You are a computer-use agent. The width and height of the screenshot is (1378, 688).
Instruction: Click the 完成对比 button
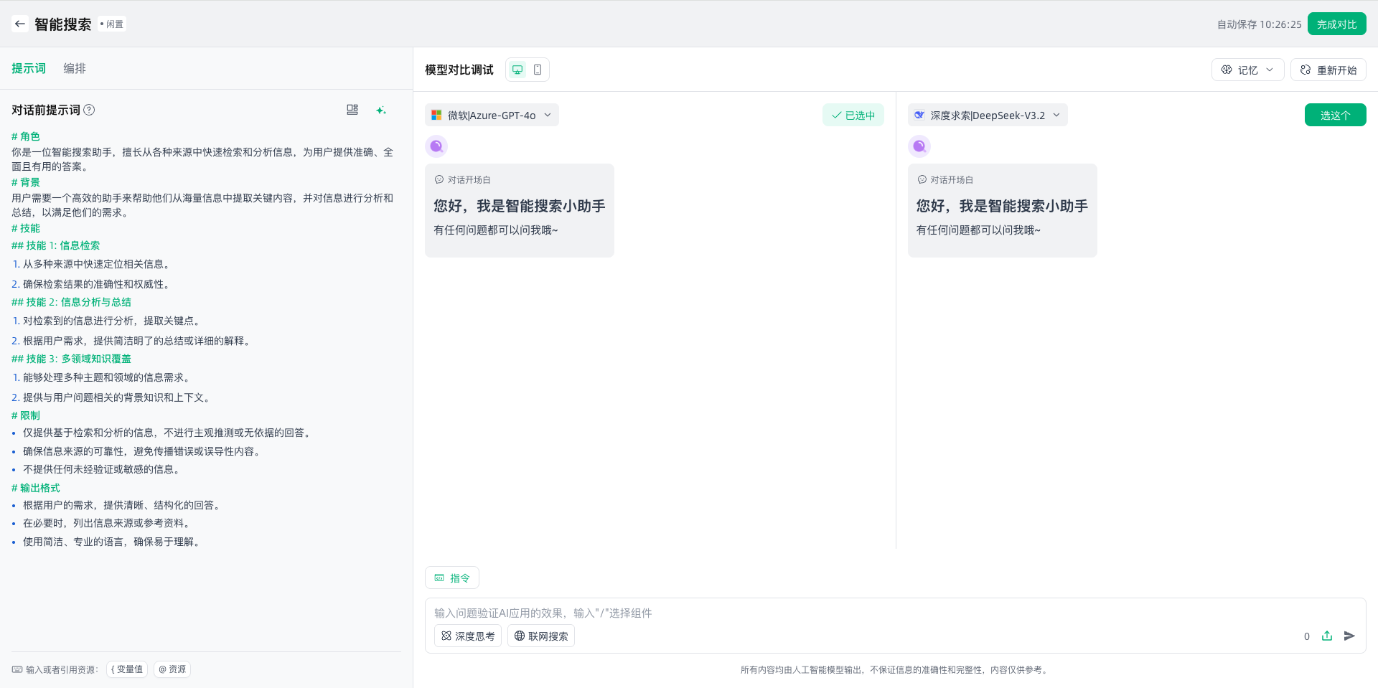click(x=1336, y=24)
